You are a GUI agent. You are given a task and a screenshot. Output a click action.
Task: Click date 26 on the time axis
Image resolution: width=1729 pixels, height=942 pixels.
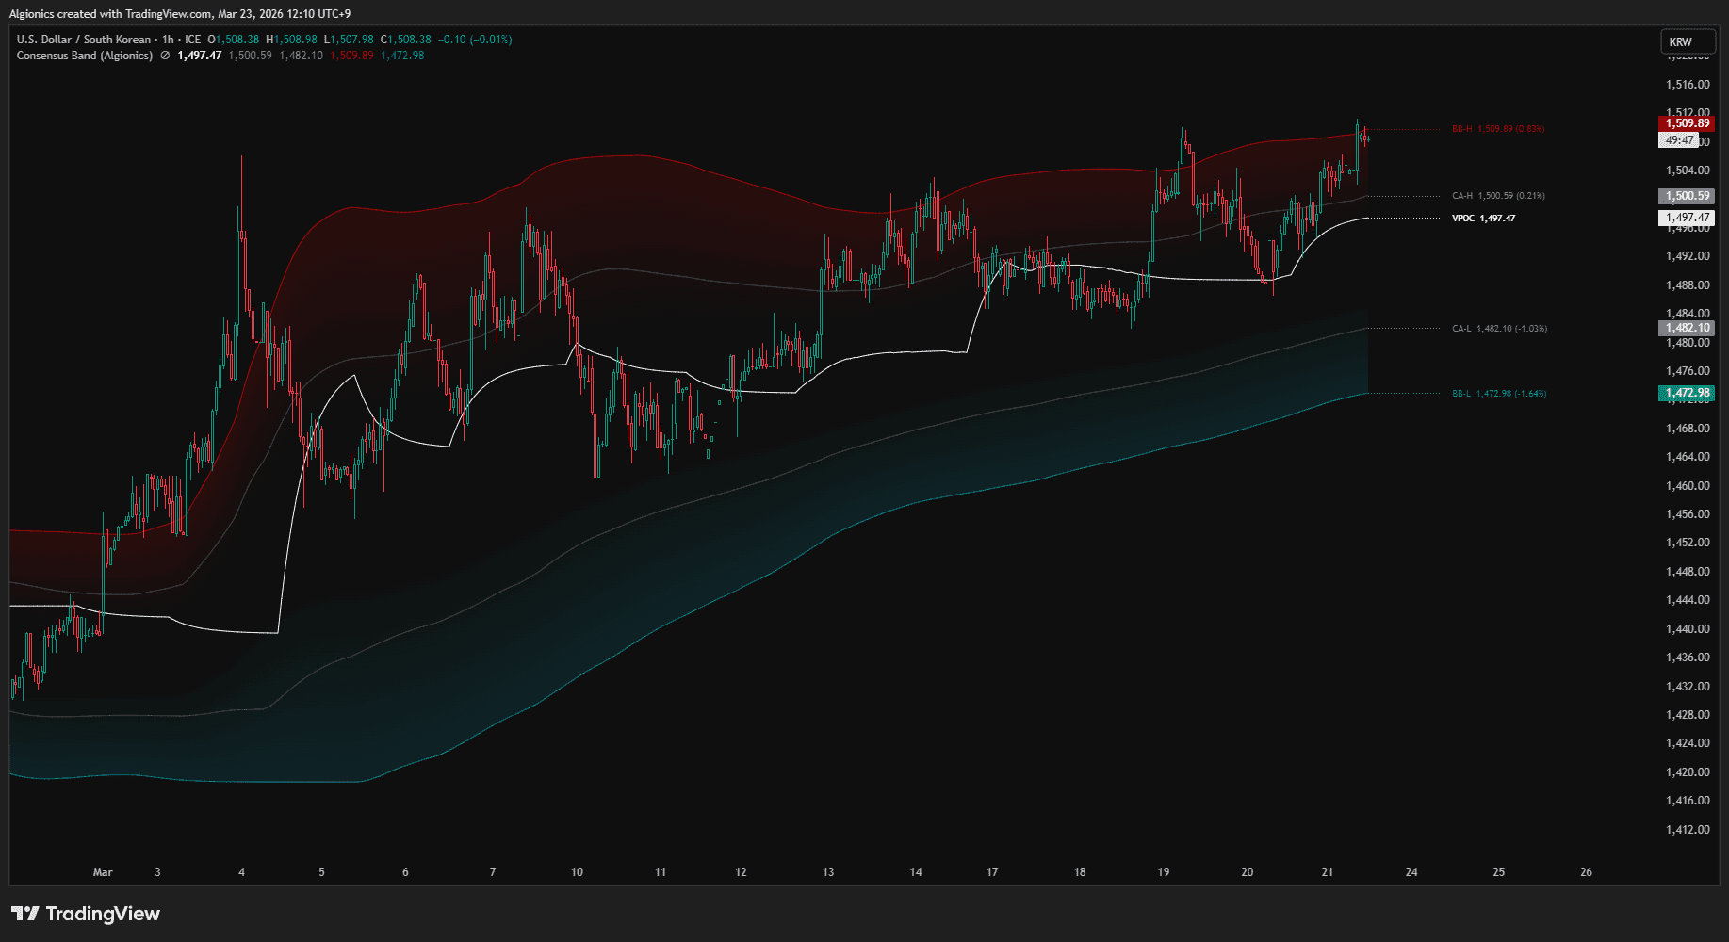coord(1586,872)
